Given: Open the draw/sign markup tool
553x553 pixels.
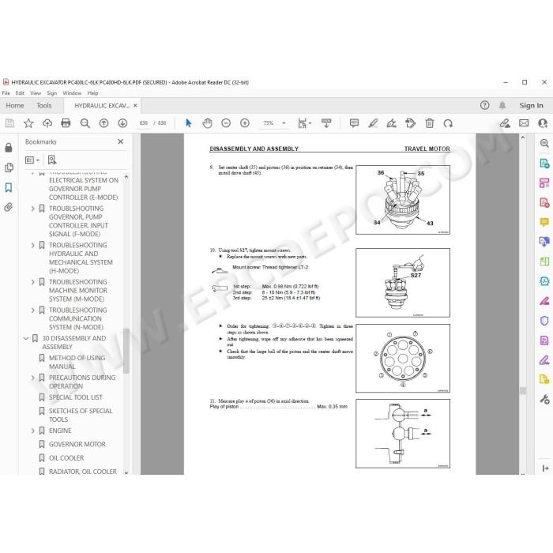Looking at the screenshot, I should pyautogui.click(x=392, y=123).
